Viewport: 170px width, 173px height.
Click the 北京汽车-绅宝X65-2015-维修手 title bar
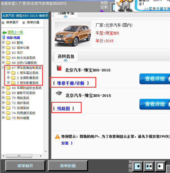coord(25,16)
